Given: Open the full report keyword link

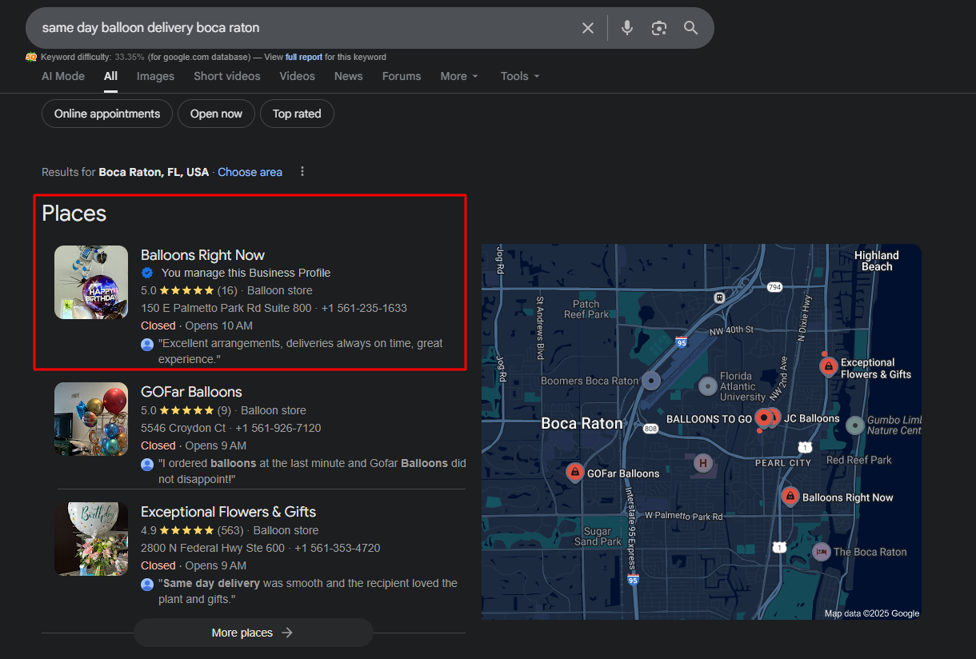Looking at the screenshot, I should 304,58.
